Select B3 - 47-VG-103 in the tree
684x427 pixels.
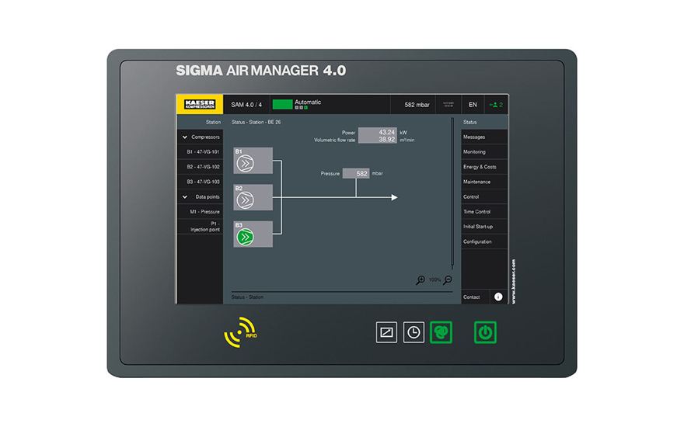coord(201,182)
